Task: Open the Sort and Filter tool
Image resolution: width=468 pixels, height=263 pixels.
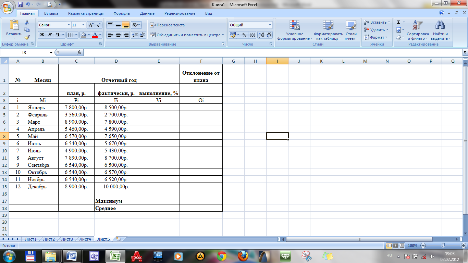Action: [x=418, y=30]
